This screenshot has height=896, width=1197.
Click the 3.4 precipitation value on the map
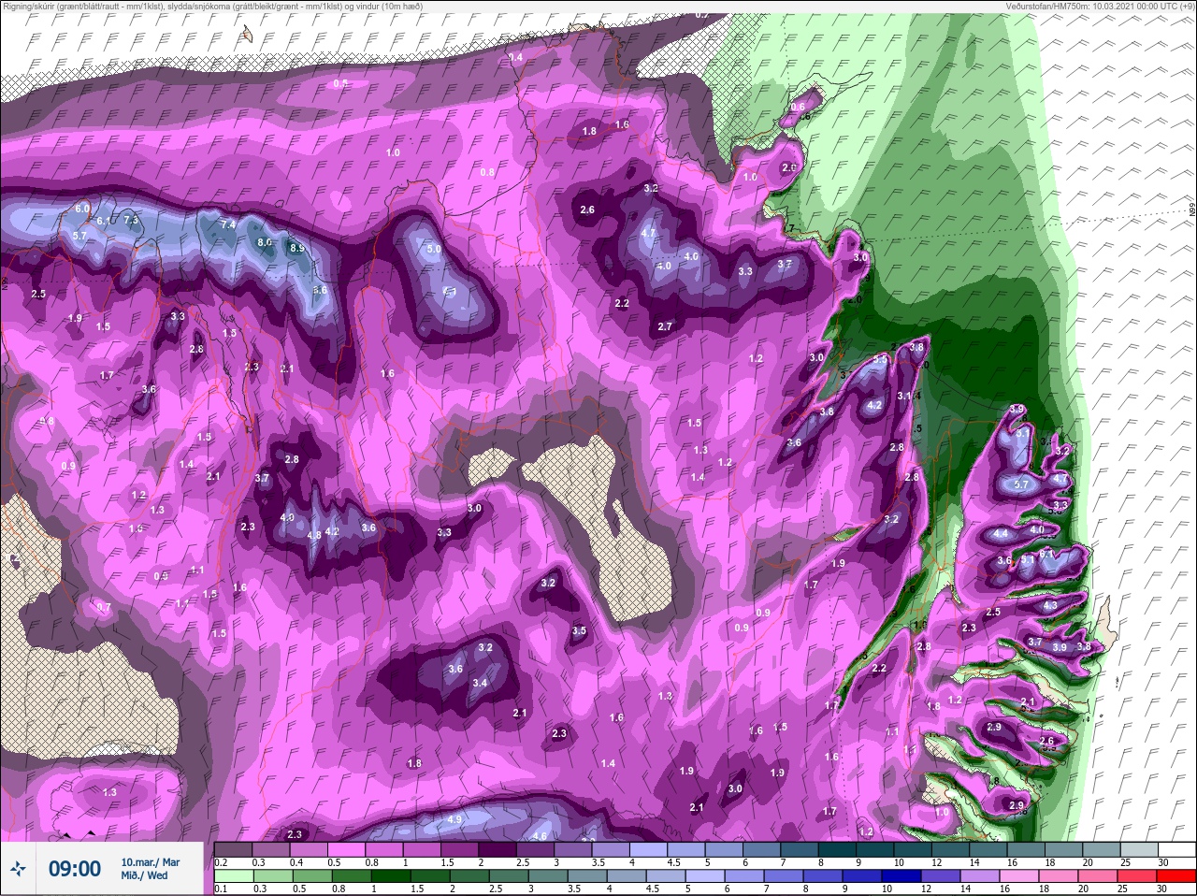point(480,683)
